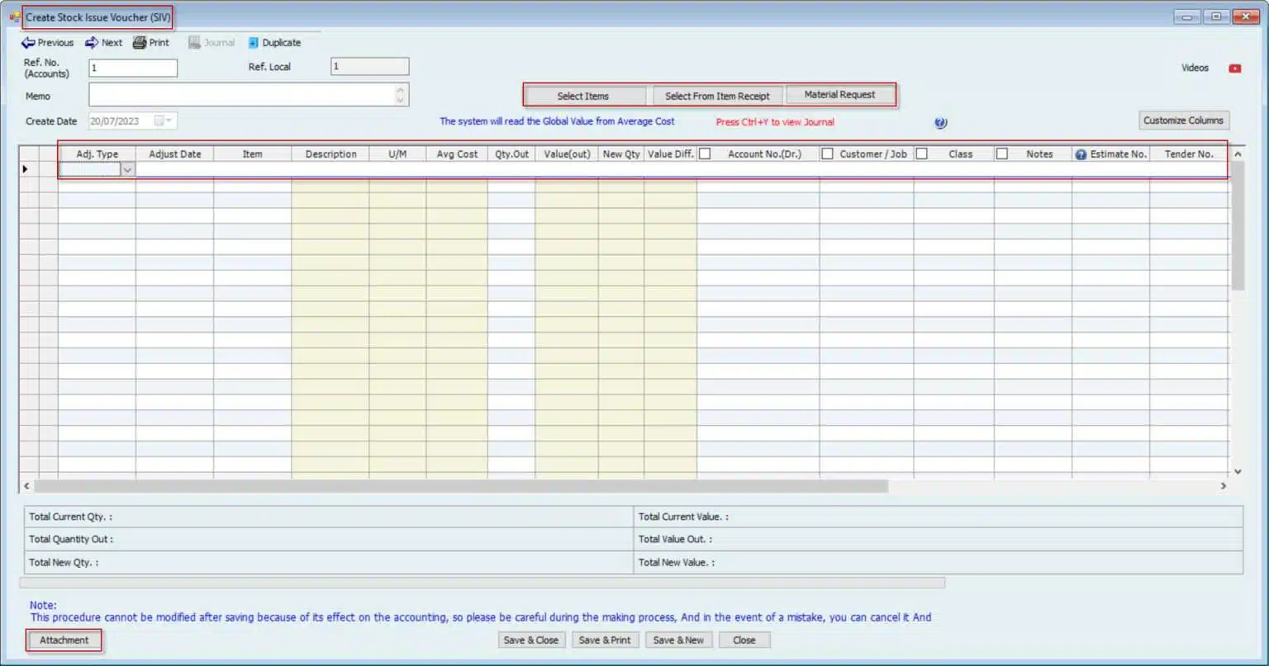Open Material Request button

point(839,95)
